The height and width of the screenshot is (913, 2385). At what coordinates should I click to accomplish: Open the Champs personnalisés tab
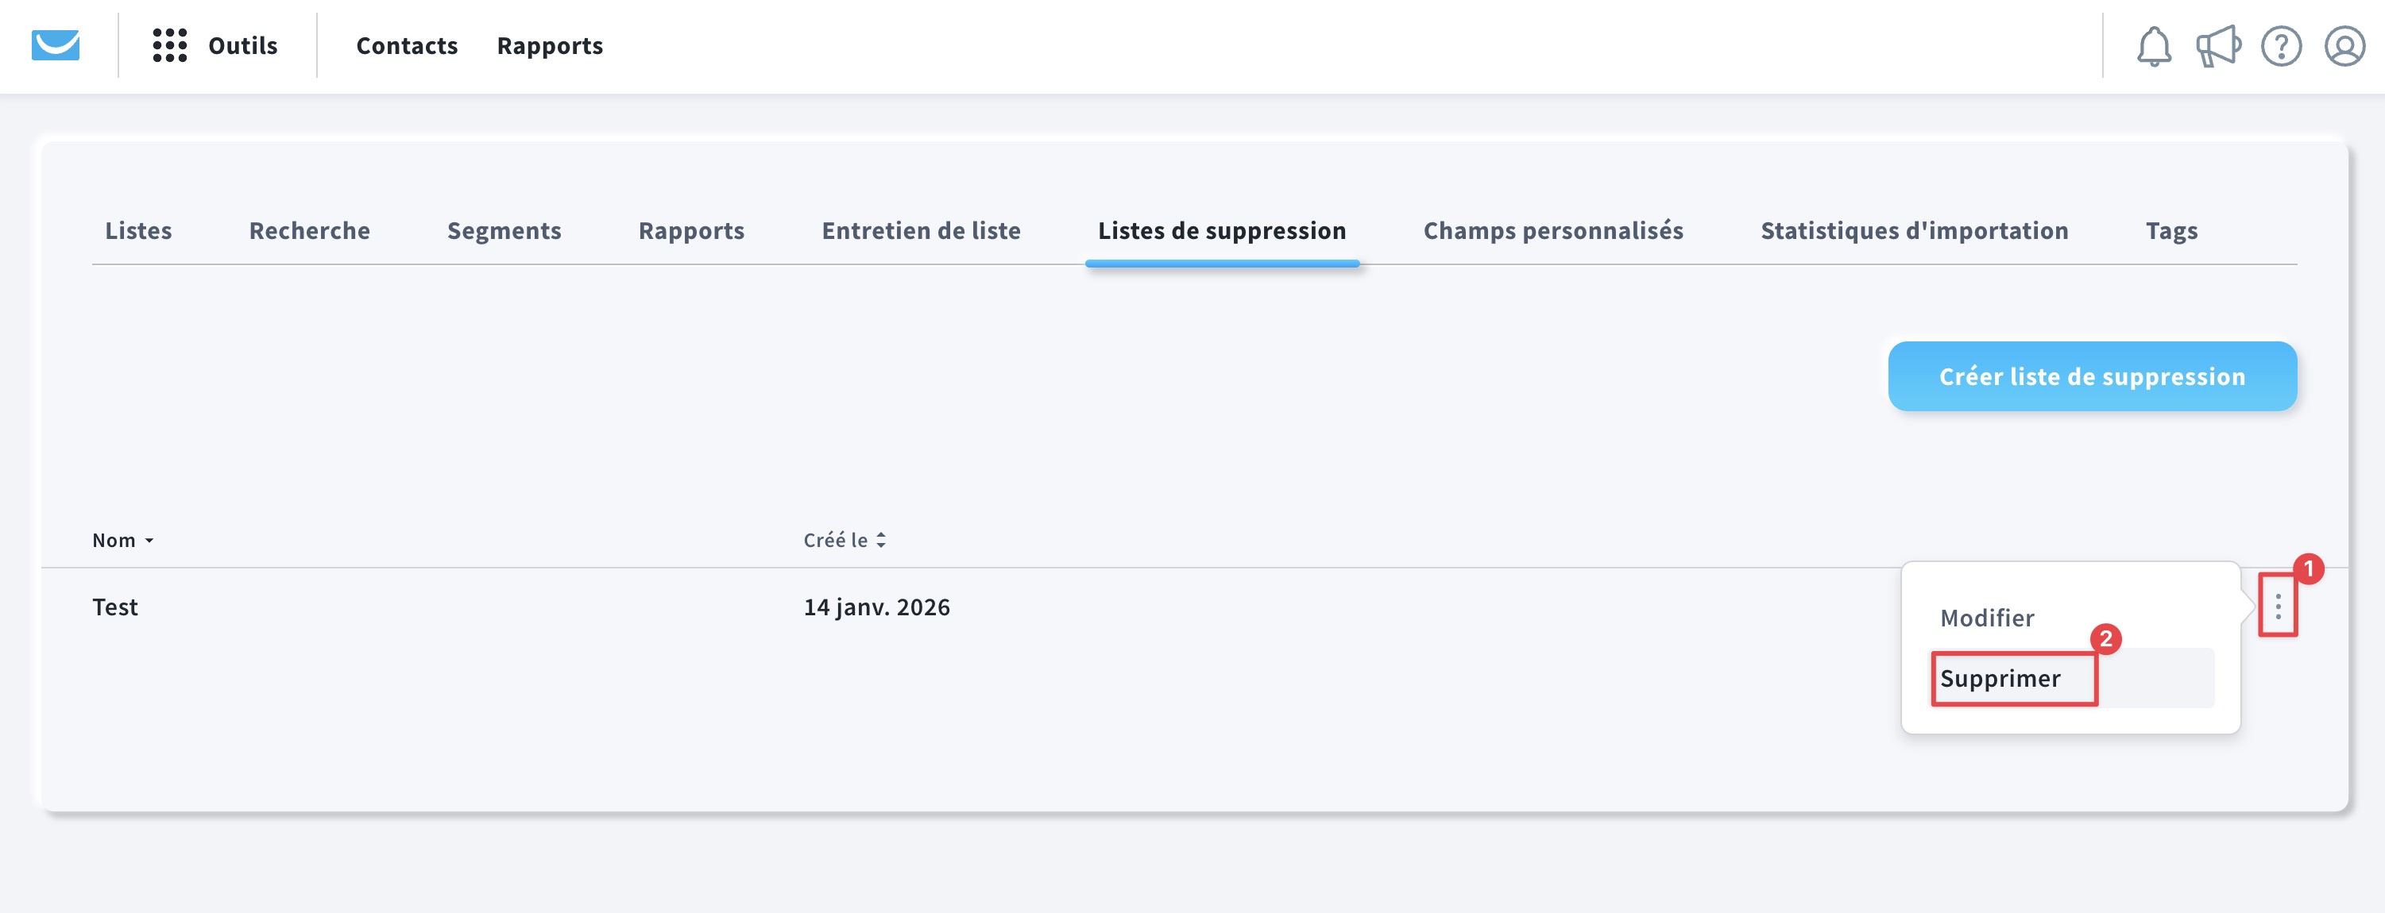tap(1552, 230)
